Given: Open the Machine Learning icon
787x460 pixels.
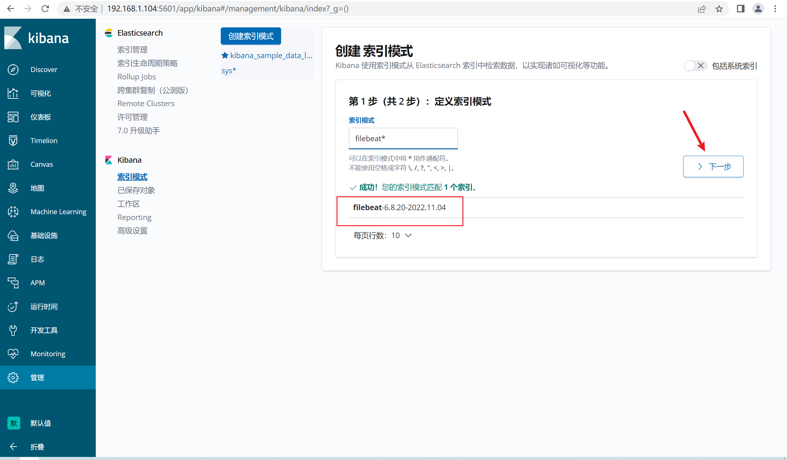Looking at the screenshot, I should pos(13,212).
